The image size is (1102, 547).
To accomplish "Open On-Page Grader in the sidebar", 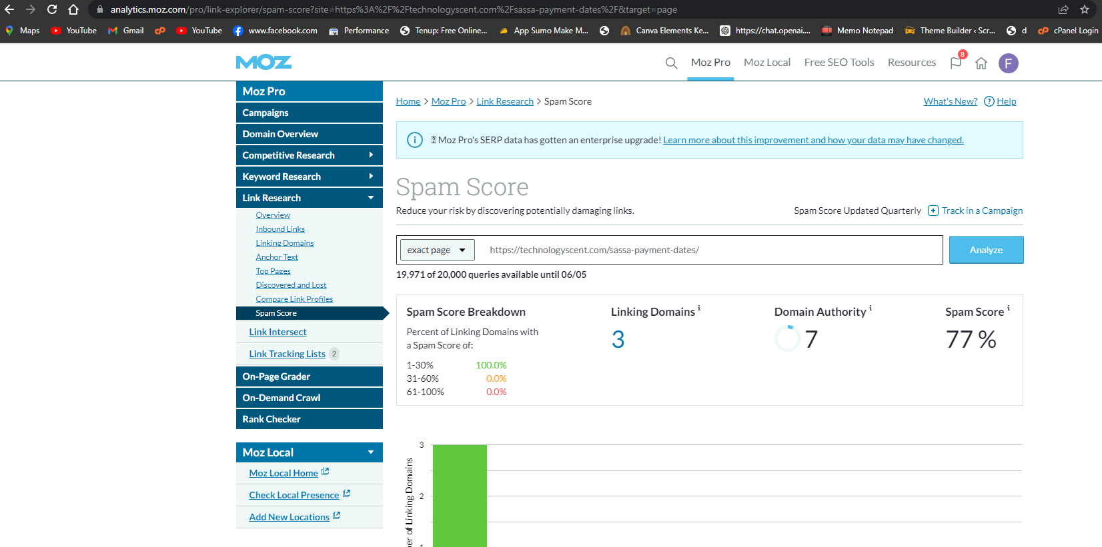I will [310, 376].
